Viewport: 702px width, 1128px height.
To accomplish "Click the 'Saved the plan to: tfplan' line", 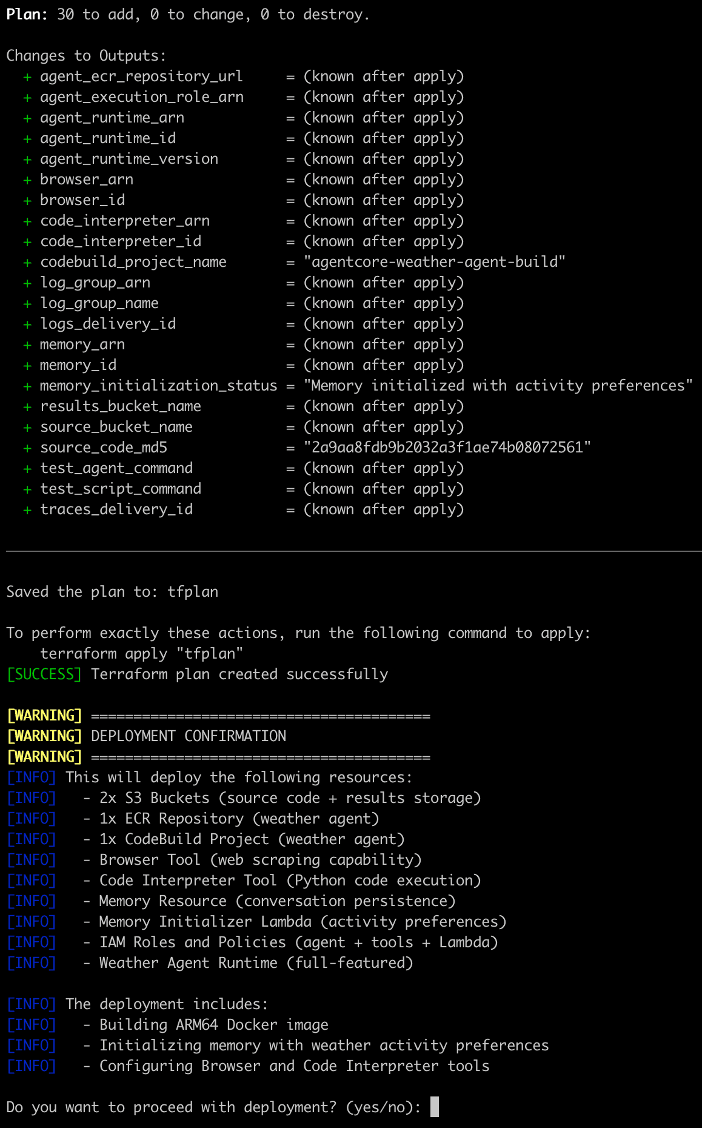I will click(x=112, y=592).
